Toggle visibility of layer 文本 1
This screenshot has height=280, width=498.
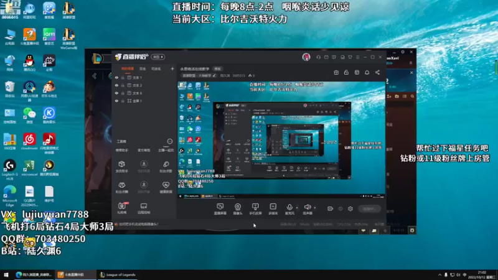click(116, 77)
